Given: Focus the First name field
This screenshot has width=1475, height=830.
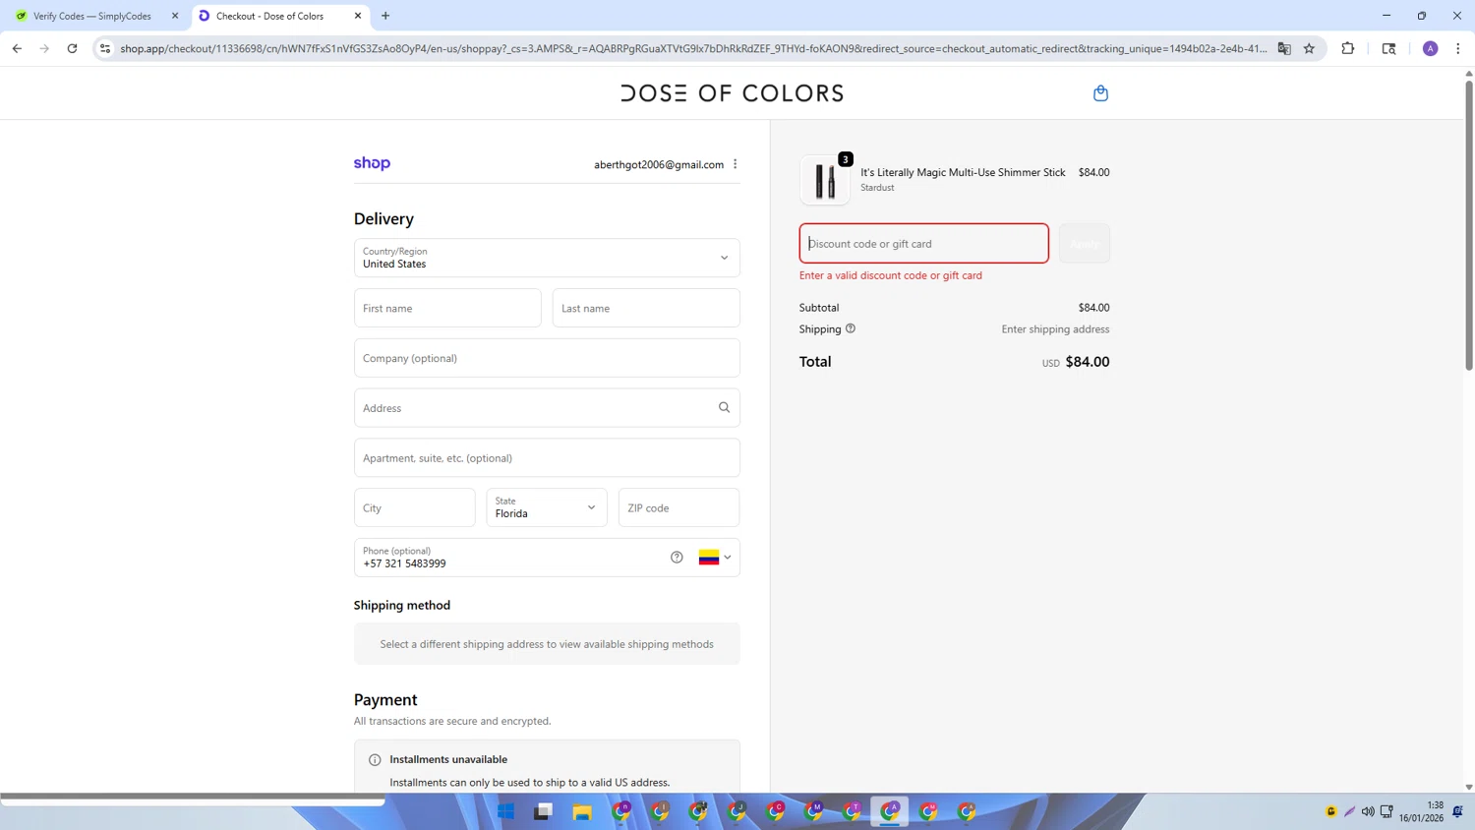Looking at the screenshot, I should [x=447, y=308].
